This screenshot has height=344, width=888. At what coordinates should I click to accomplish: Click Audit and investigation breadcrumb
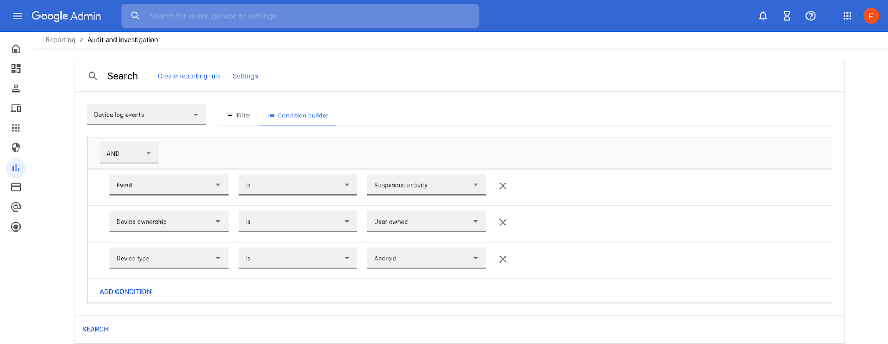click(x=123, y=40)
